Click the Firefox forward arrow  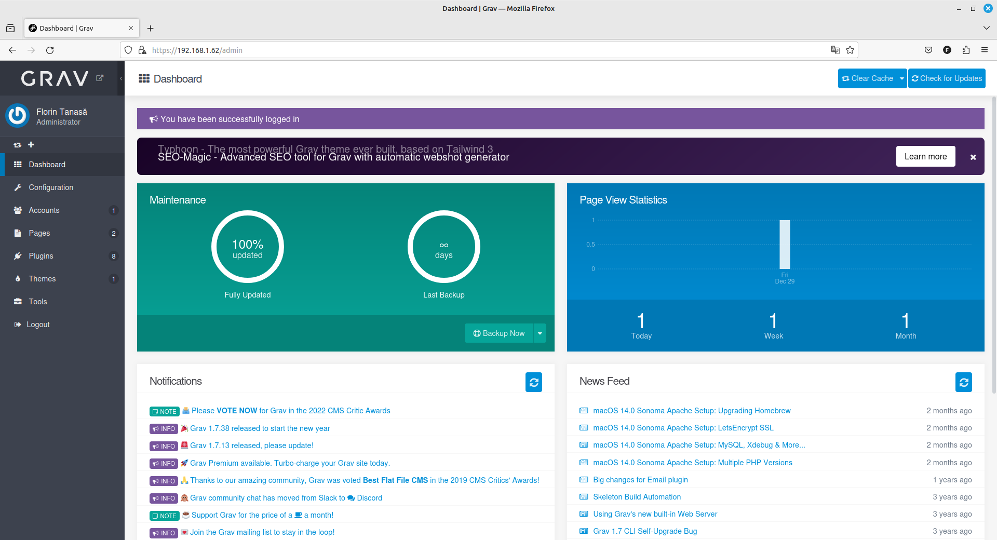[x=31, y=50]
